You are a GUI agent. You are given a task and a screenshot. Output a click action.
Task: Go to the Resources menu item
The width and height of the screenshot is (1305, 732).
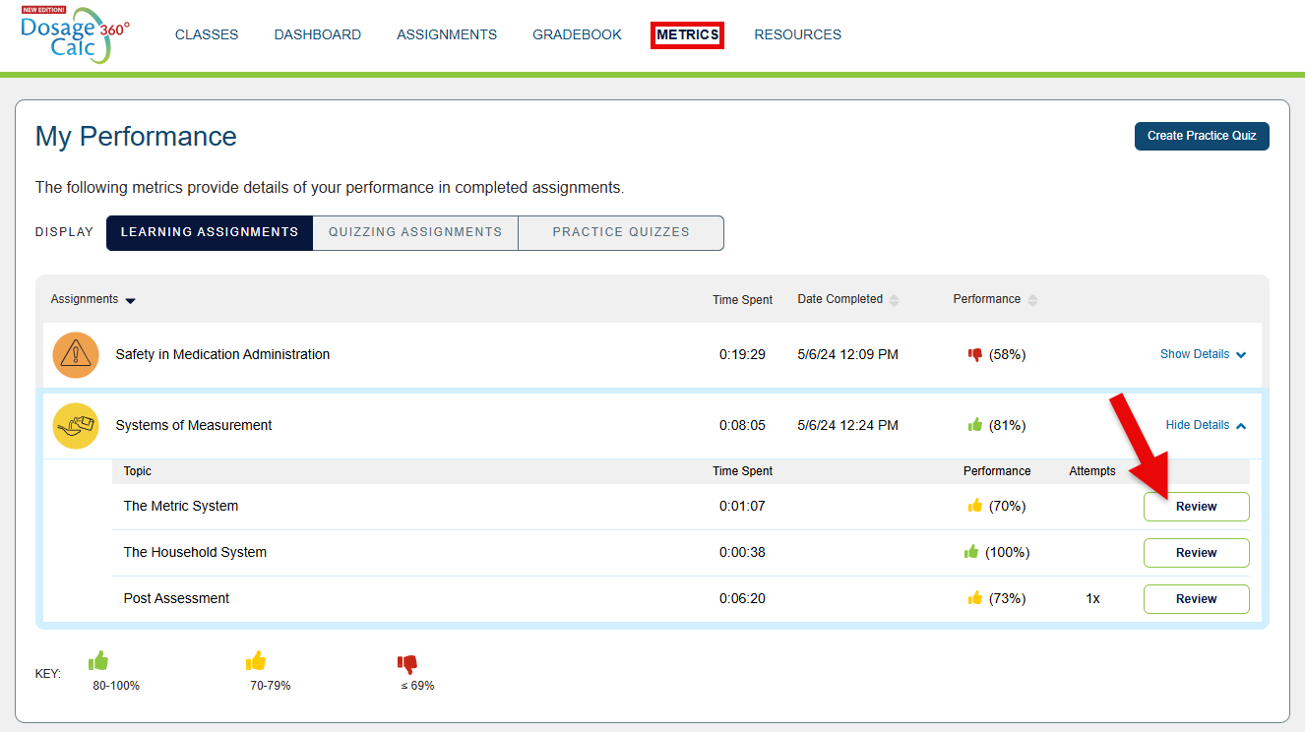pyautogui.click(x=797, y=34)
